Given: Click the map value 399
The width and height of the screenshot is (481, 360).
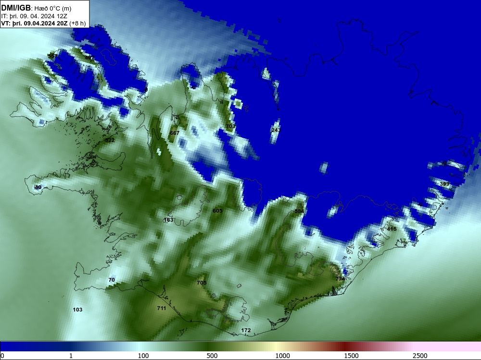Looking at the screenshot, I should pyautogui.click(x=444, y=184).
